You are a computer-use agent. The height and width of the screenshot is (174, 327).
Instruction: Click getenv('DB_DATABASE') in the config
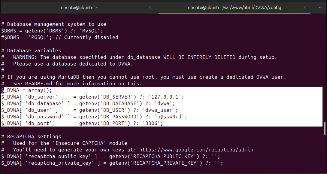click(111, 104)
